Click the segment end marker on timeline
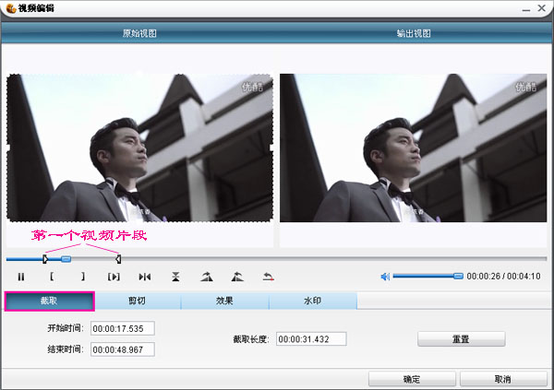This screenshot has width=554, height=390. 118,259
